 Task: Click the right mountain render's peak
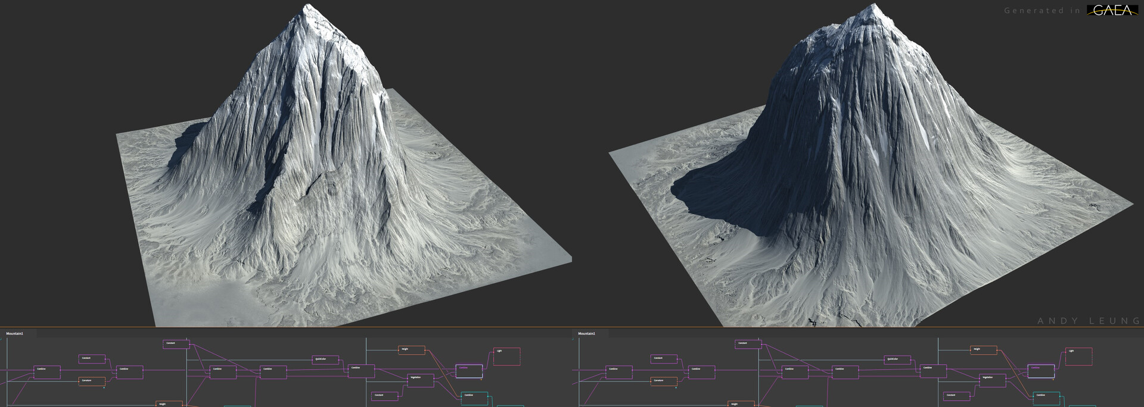tap(874, 7)
